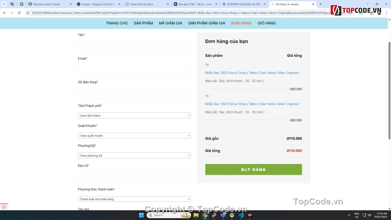
Task: Reload the page with the refresh icon
Action: [19, 13]
